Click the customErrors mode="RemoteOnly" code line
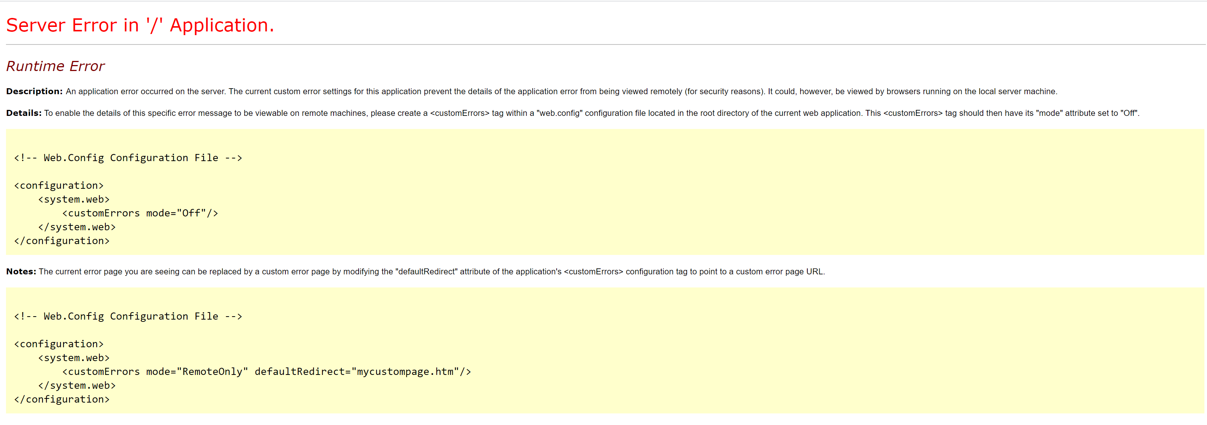This screenshot has height=425, width=1207. click(266, 372)
